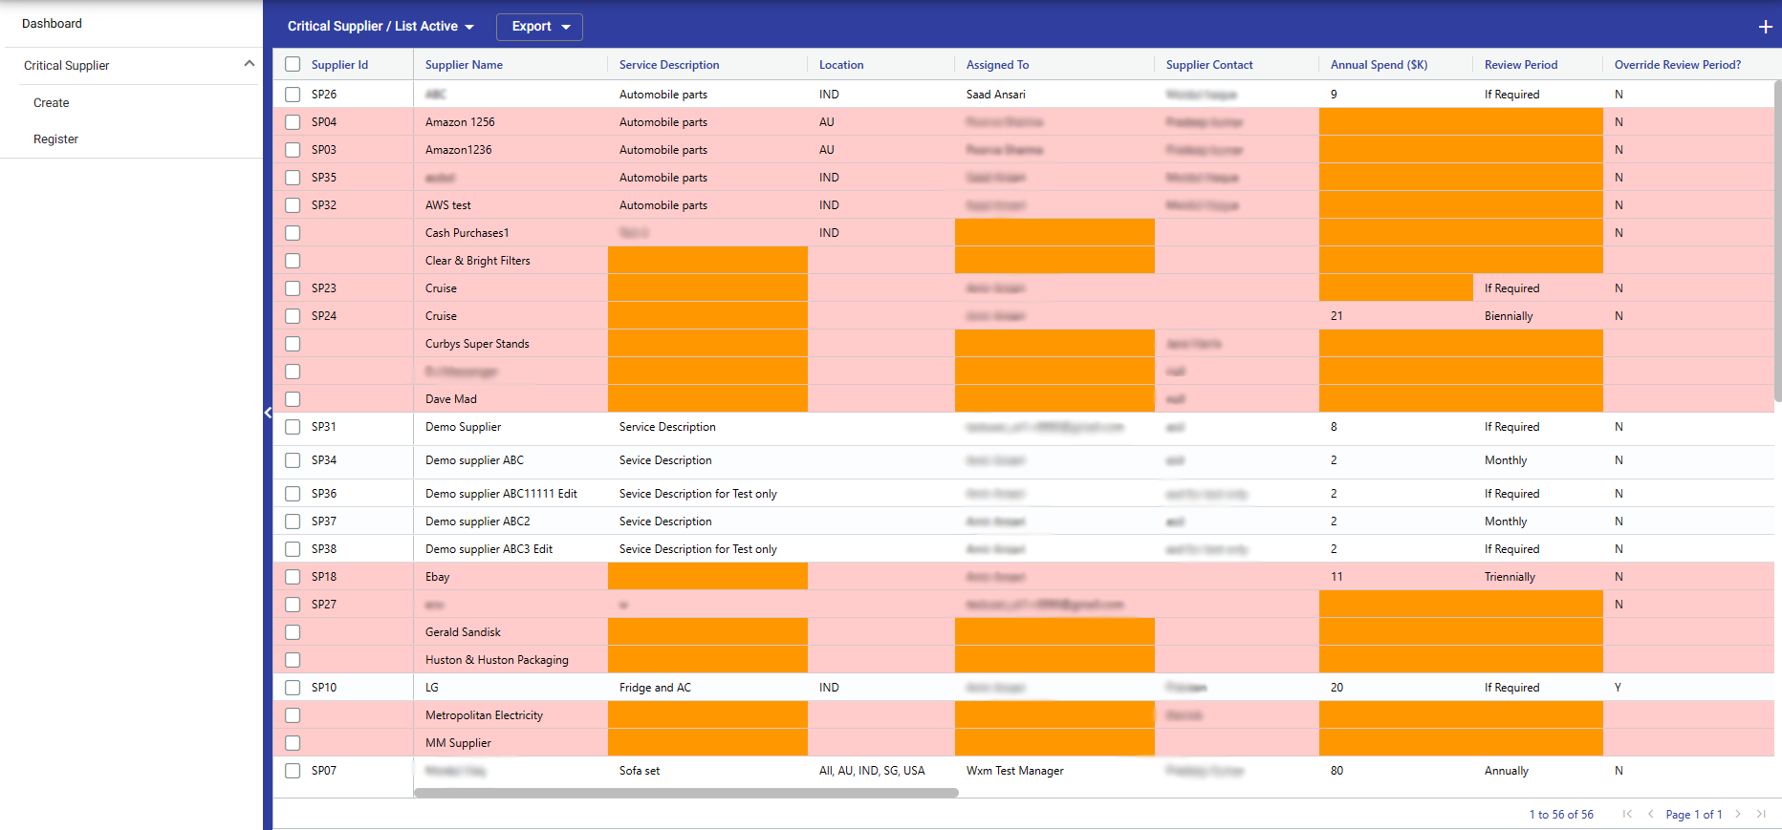The image size is (1782, 830).
Task: Click the horizontal scrollbar below the table
Action: (x=685, y=793)
